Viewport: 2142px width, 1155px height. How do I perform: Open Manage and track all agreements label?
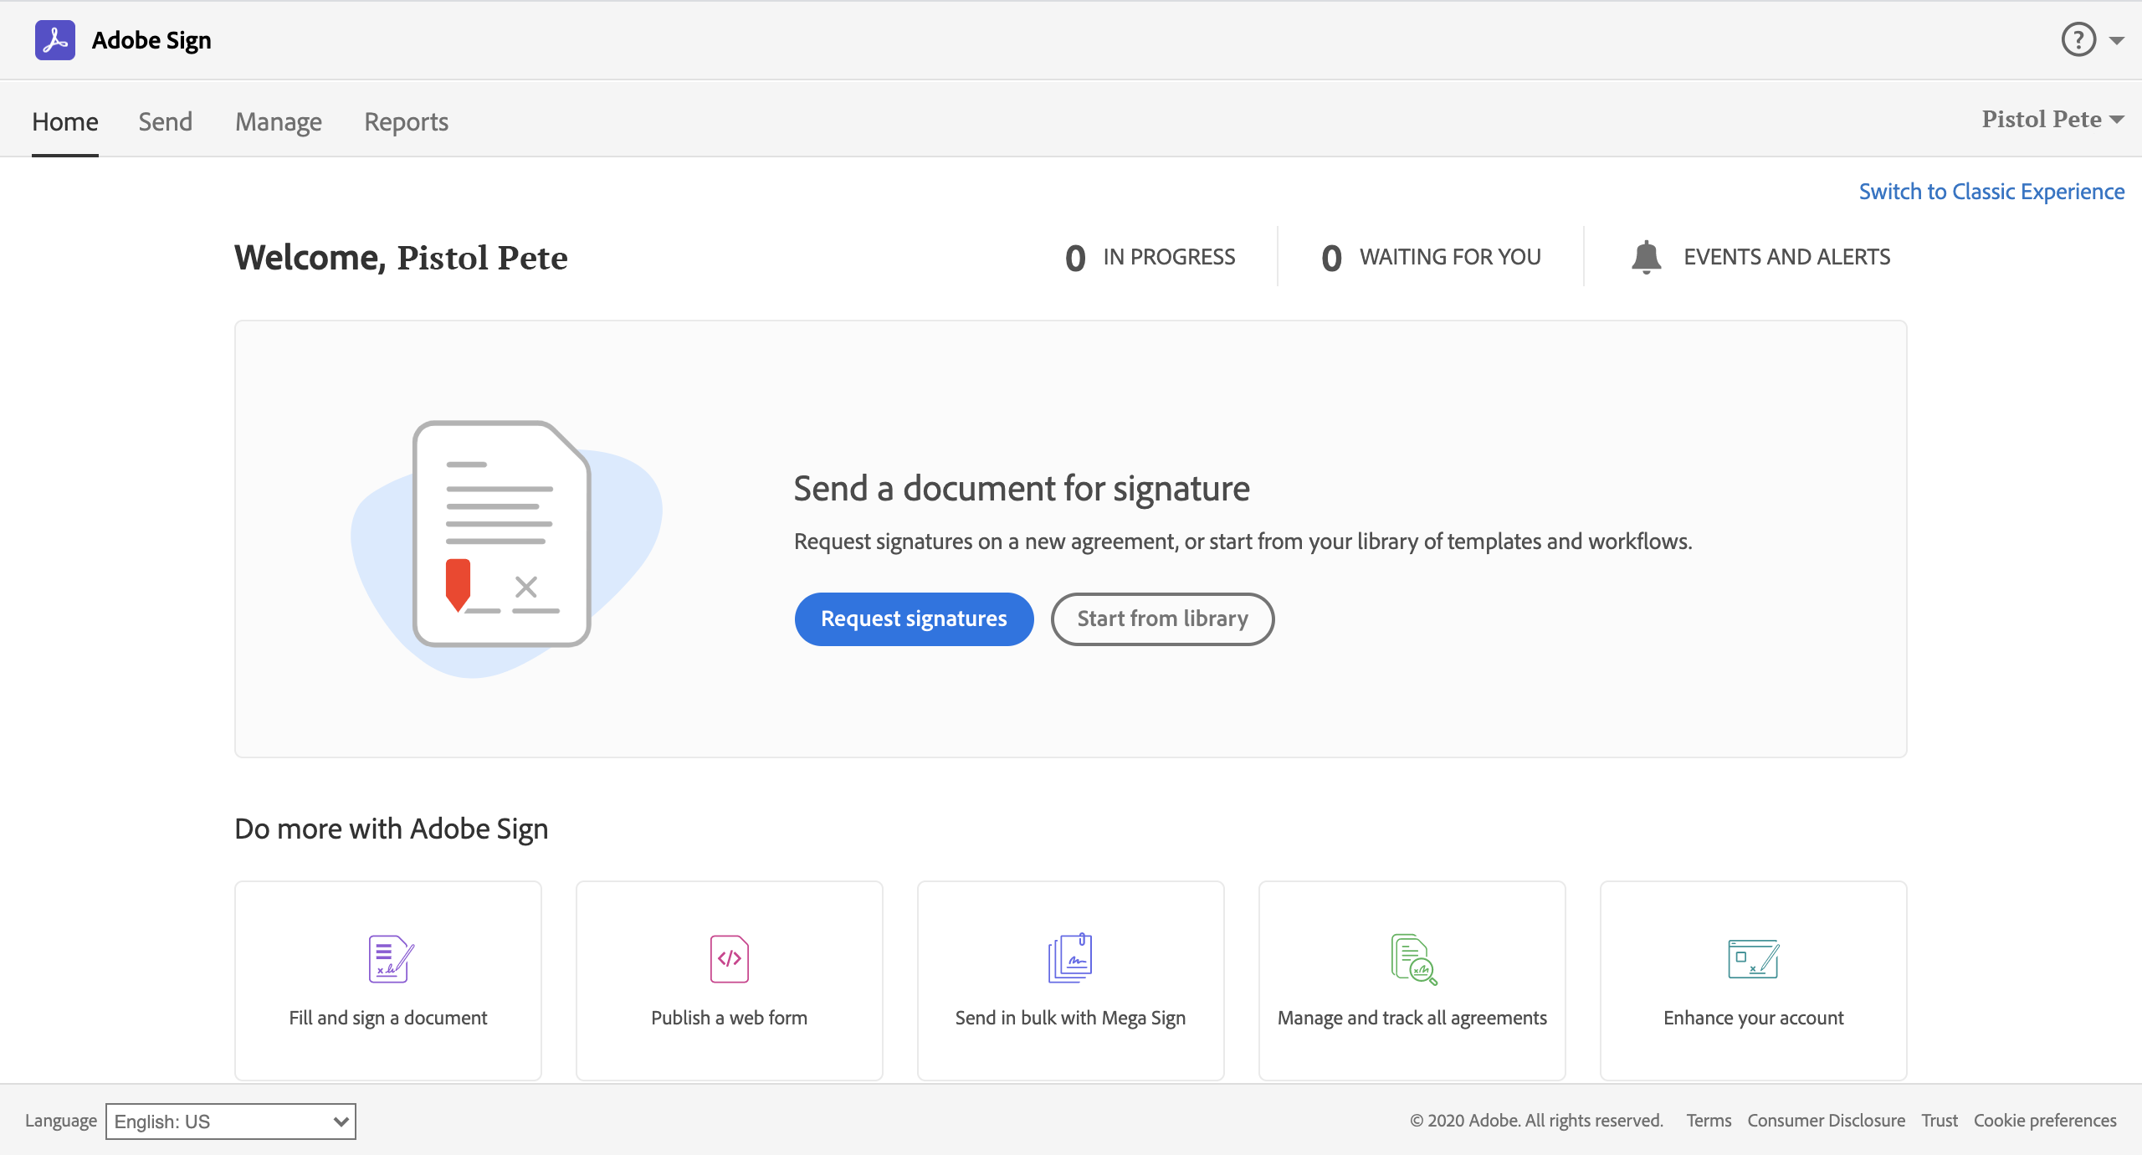click(1412, 1019)
